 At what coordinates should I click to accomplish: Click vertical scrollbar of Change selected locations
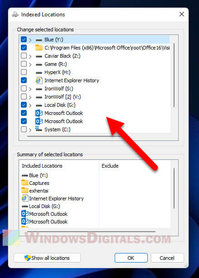click(174, 75)
